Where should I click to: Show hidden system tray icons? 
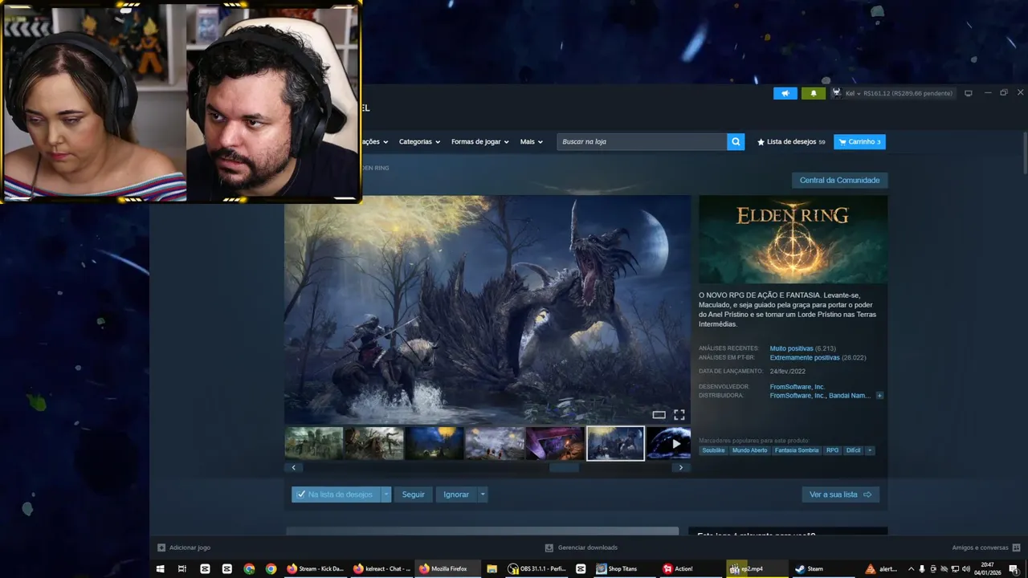[911, 568]
